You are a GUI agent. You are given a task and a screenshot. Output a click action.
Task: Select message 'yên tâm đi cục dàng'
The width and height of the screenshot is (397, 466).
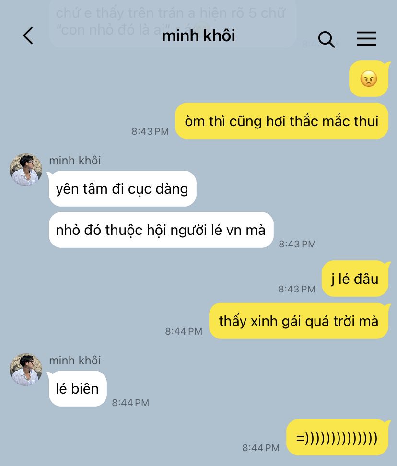coord(122,189)
